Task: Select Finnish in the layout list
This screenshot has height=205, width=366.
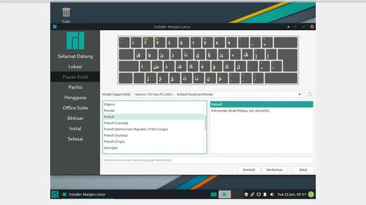Action: tap(154, 110)
